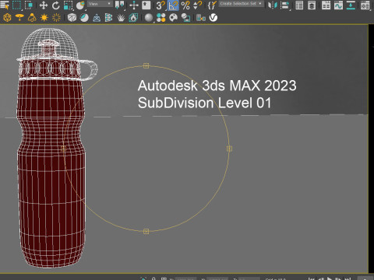Toggle the Window/Crossing selection mode
The image size is (374, 280).
coord(29,5)
